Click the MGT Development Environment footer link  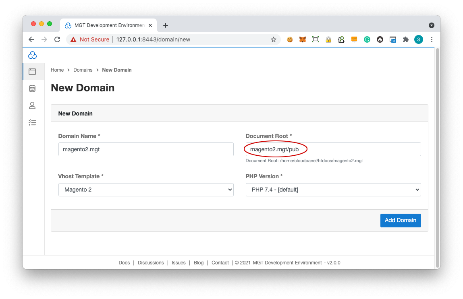tap(287, 263)
